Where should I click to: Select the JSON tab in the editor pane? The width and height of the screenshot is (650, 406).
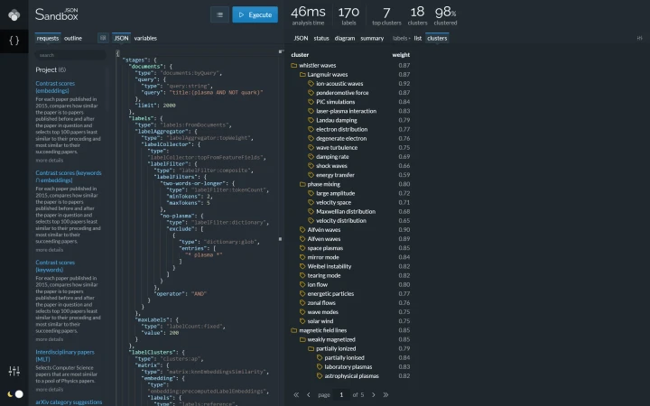[x=121, y=38]
